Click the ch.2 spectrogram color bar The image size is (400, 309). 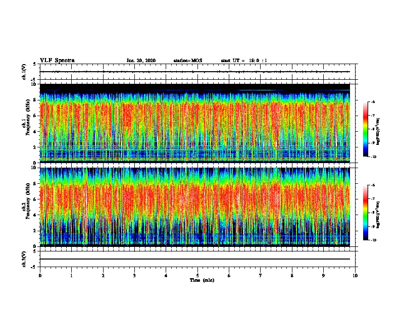click(x=365, y=213)
